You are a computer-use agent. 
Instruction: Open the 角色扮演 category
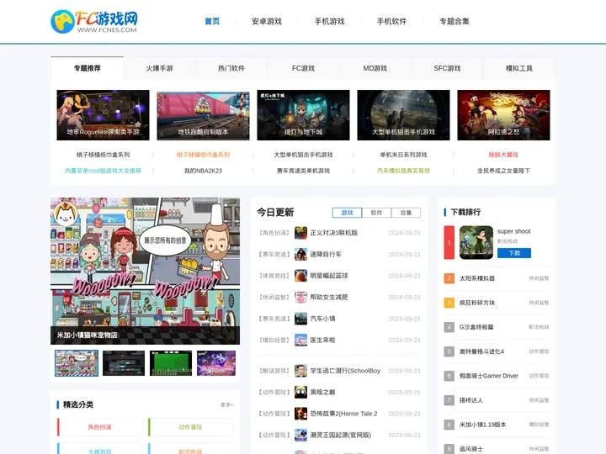pyautogui.click(x=99, y=427)
